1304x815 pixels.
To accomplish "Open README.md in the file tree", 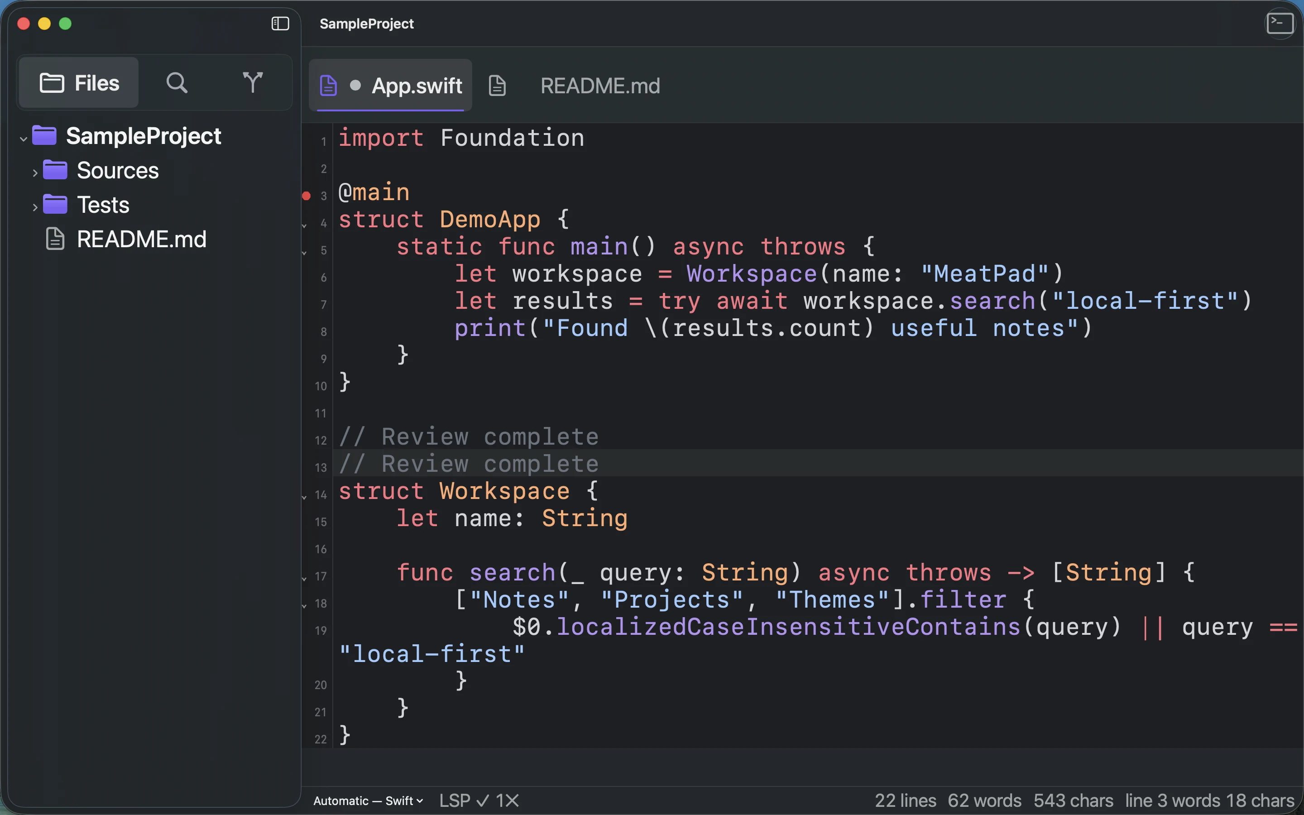I will (x=154, y=240).
